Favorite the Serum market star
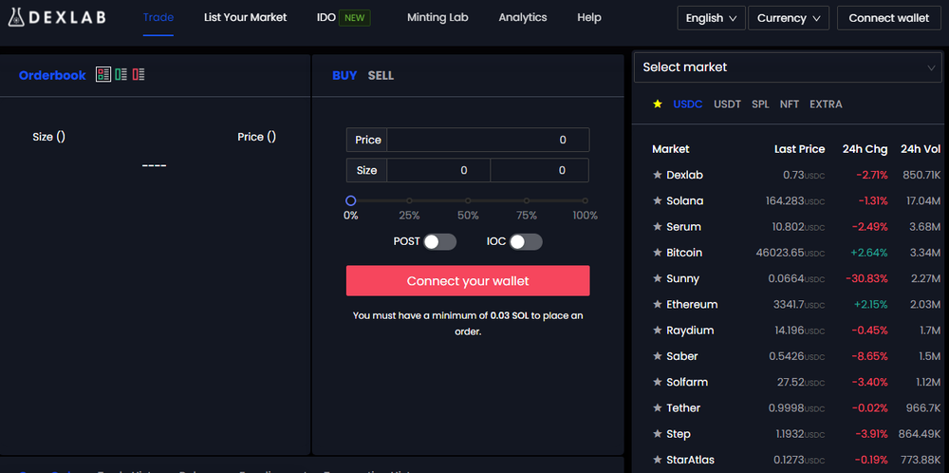 tap(658, 227)
